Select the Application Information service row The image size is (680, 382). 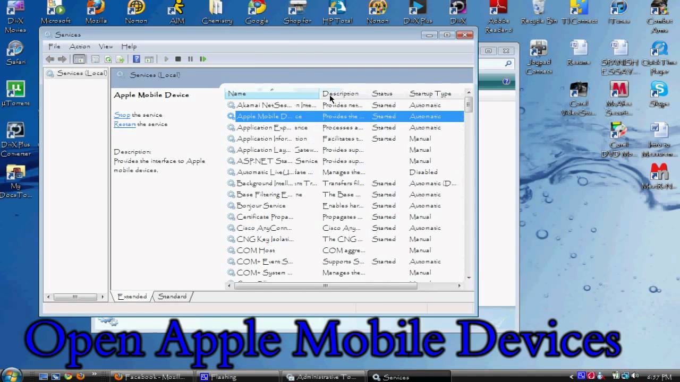tap(345, 138)
